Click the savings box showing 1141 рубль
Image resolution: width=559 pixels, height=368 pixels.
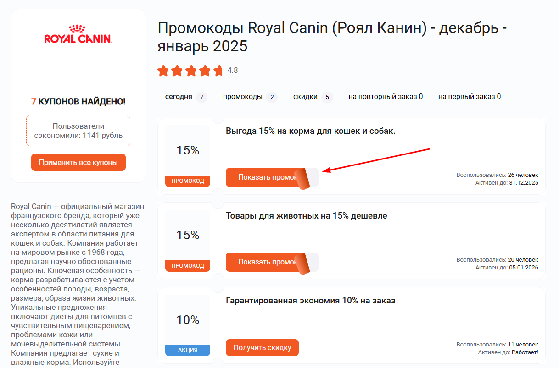click(78, 131)
